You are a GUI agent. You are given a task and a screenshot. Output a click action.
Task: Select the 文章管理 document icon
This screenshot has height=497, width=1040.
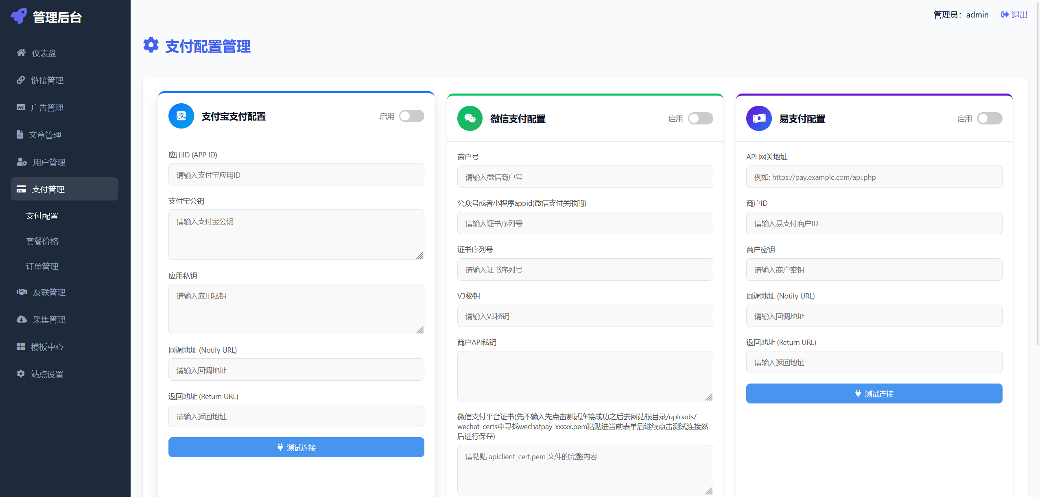(x=21, y=134)
